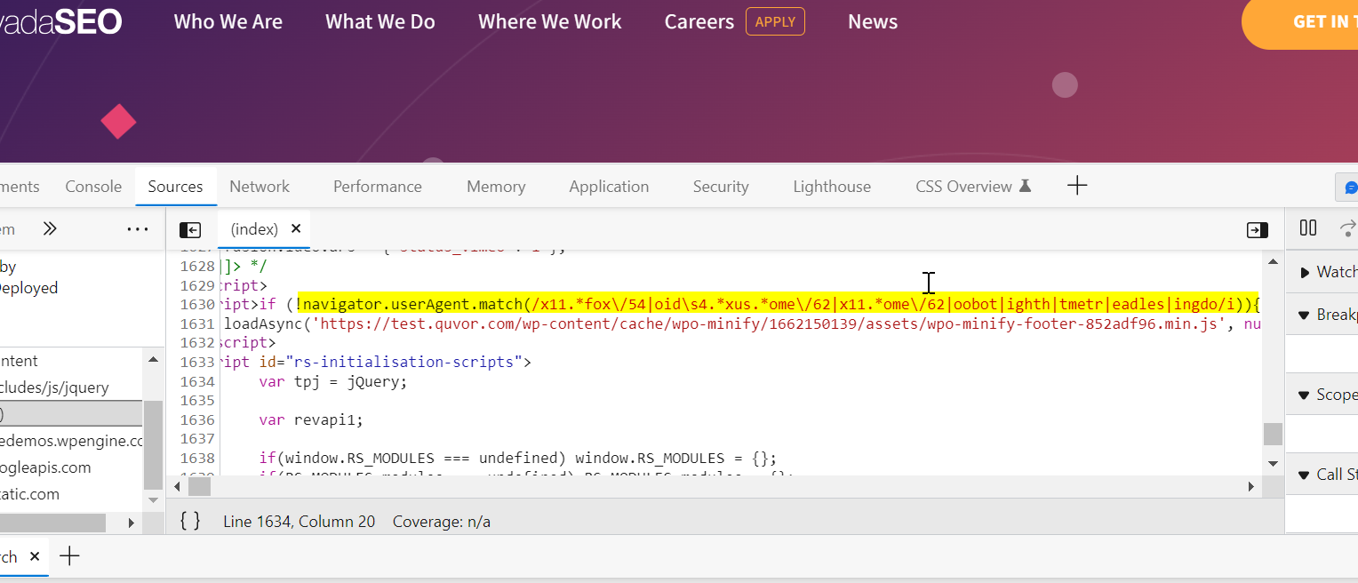1358x583 pixels.
Task: Pause script execution button
Action: pyautogui.click(x=1308, y=228)
